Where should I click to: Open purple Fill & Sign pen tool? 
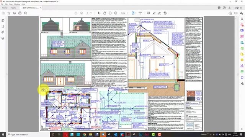point(242,66)
